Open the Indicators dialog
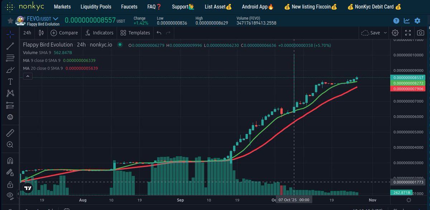 pos(99,32)
